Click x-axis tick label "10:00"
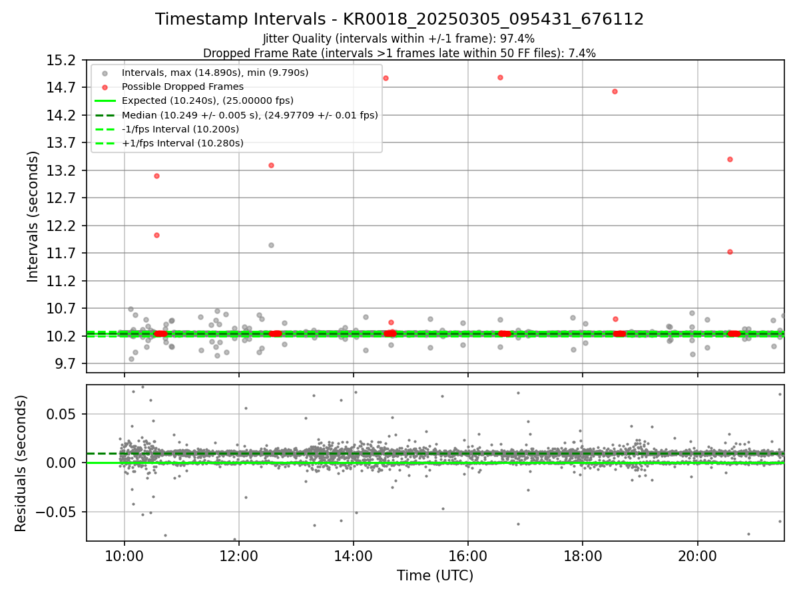This screenshot has height=599, width=799. point(124,556)
